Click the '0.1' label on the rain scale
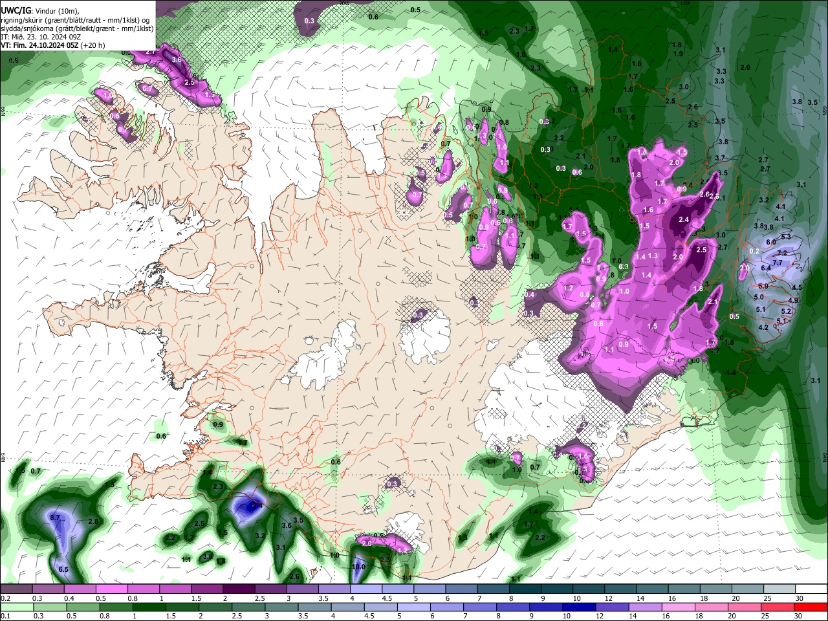 (x=4, y=616)
